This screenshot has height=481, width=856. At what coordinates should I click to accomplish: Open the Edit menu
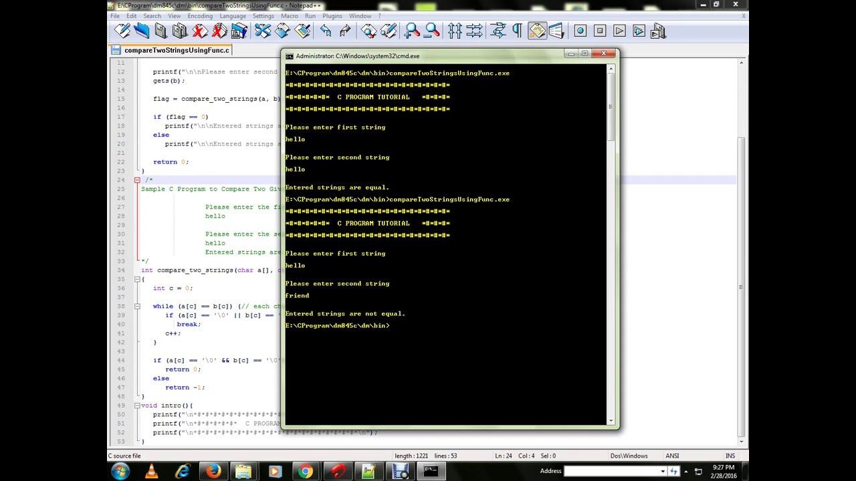(x=131, y=15)
